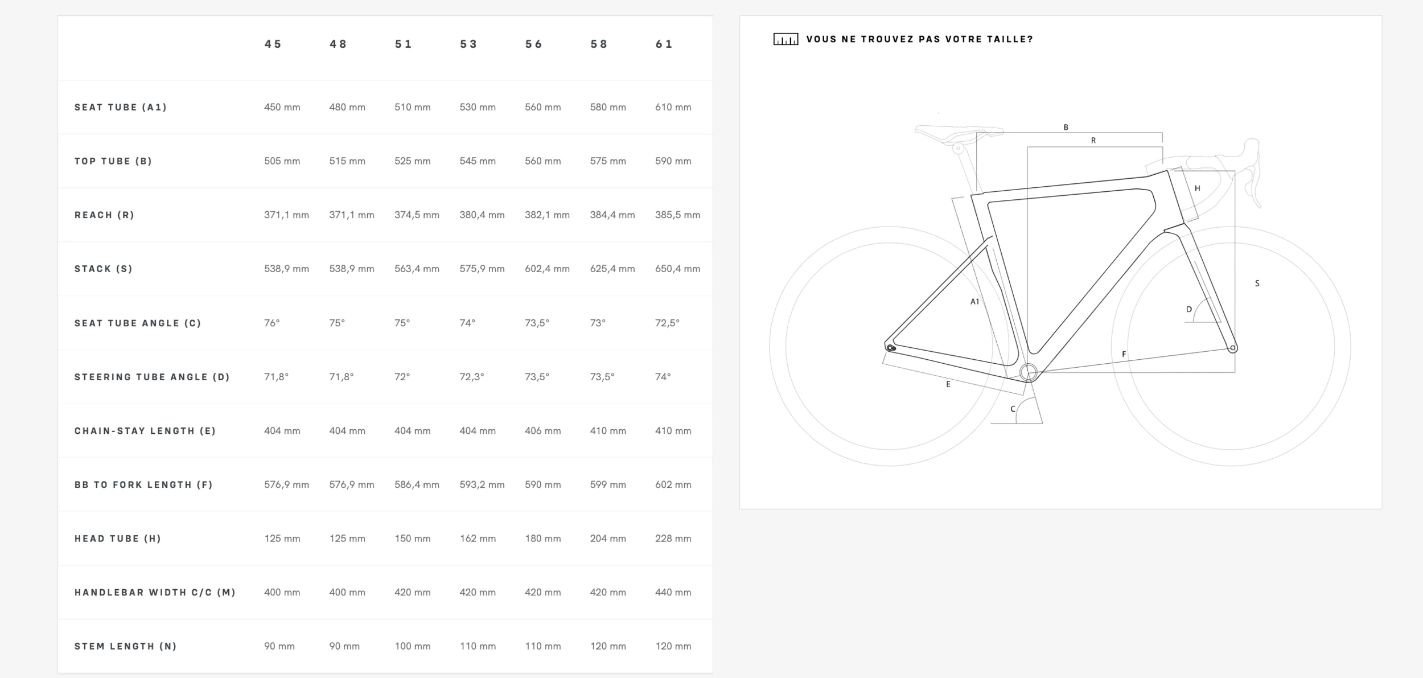Viewport: 1423px width, 678px height.
Task: Pick the size 53 column header
Action: click(x=468, y=44)
